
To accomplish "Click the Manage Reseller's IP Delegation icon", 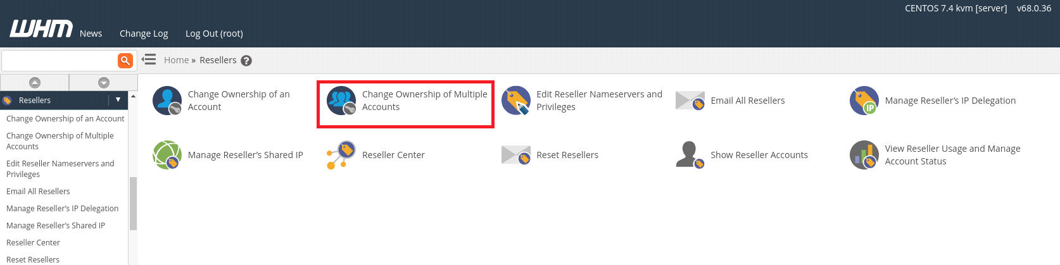I will click(864, 101).
